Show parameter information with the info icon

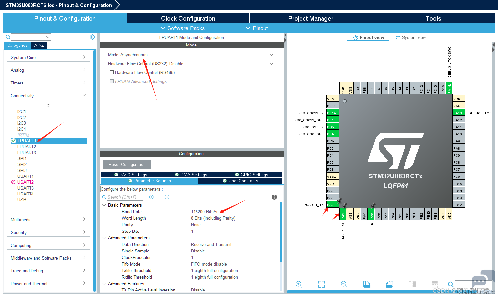pyautogui.click(x=274, y=197)
